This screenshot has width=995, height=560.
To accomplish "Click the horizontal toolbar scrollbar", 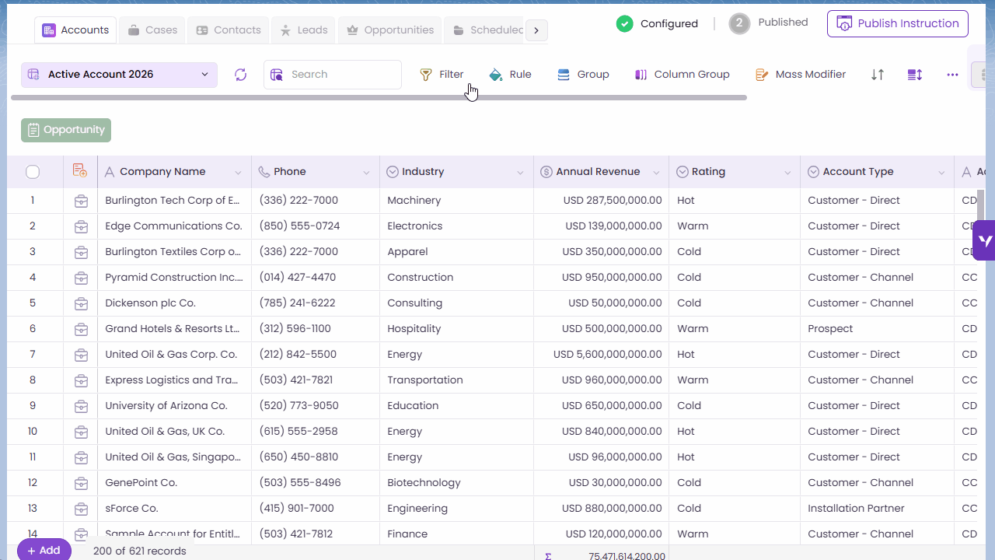I will coord(379,98).
